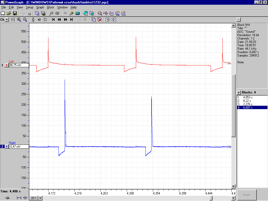268x201 pixels.
Task: Toggle channel 2 Right blue arrow marker
Action: [x=7, y=147]
